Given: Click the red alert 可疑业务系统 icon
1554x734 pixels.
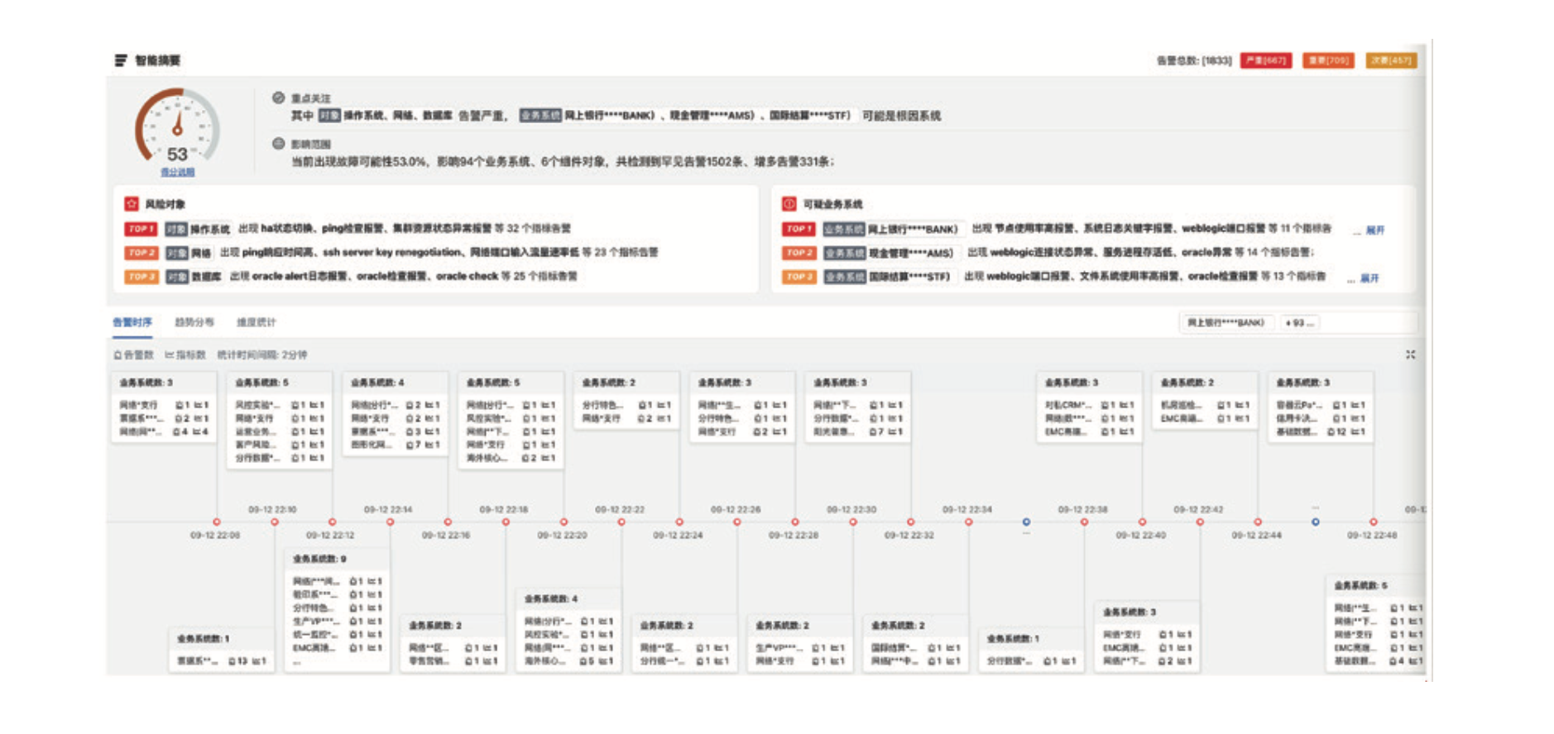Looking at the screenshot, I should [789, 203].
